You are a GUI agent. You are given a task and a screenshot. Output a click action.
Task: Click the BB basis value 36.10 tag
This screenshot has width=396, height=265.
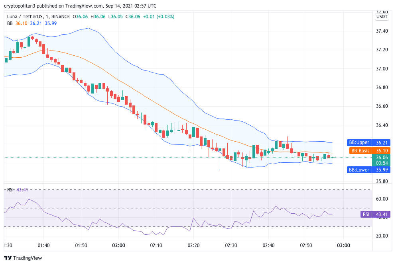[x=382, y=151]
